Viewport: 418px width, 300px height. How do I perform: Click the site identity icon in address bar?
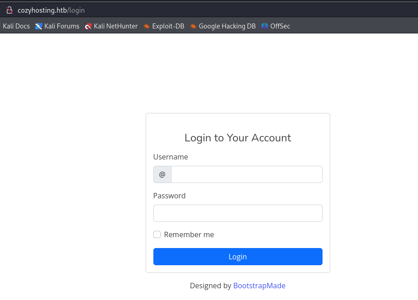tap(10, 9)
